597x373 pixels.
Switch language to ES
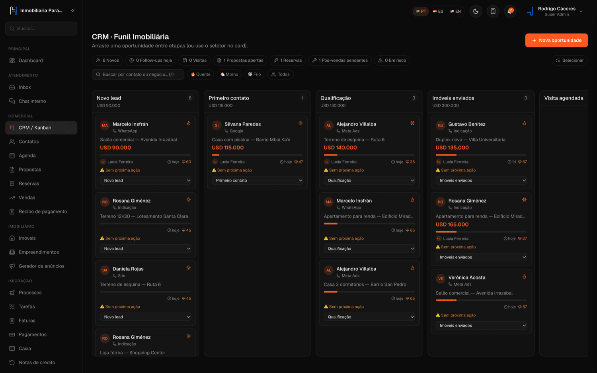(x=438, y=11)
